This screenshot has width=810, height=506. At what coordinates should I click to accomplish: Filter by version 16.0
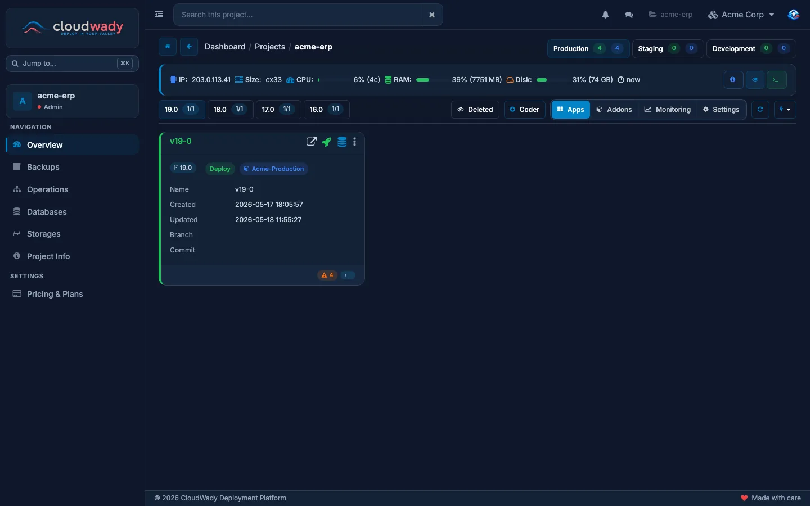(x=326, y=110)
